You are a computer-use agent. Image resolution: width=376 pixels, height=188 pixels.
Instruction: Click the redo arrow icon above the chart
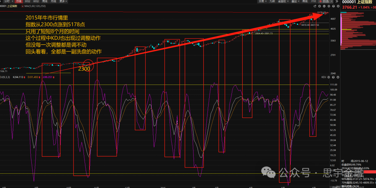(315, 6)
